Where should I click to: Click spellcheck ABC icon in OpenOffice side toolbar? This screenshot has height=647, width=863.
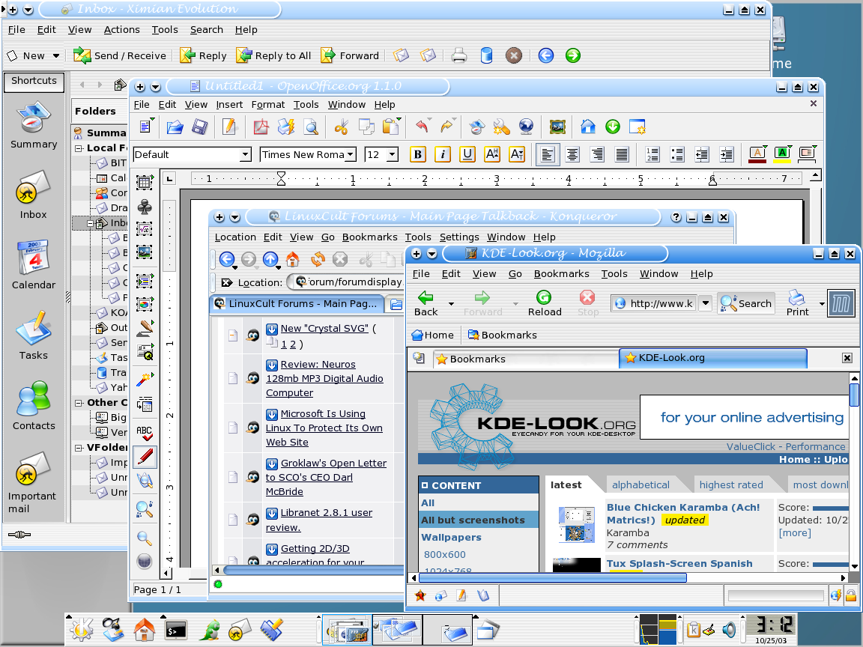[144, 433]
